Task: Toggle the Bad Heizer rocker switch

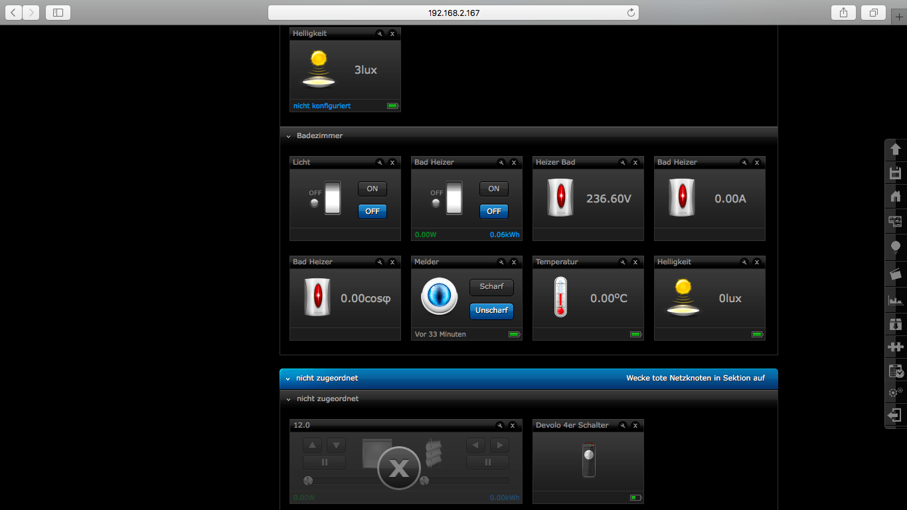Action: (x=454, y=198)
